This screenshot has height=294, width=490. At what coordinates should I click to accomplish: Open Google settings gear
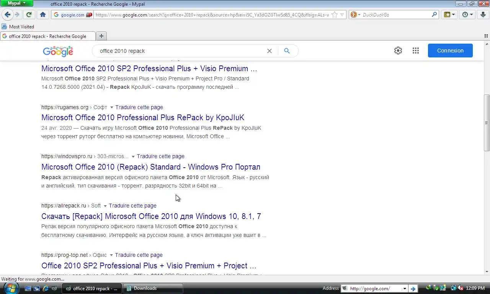(x=398, y=51)
